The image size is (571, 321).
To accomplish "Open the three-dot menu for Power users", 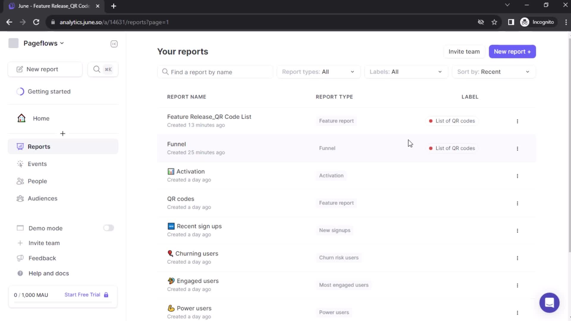I will coord(517,313).
